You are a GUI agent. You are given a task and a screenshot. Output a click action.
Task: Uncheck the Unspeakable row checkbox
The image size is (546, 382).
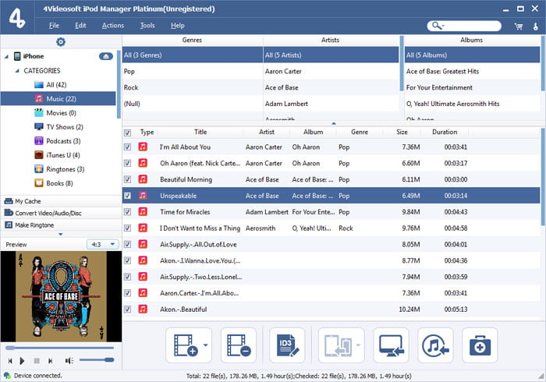128,196
